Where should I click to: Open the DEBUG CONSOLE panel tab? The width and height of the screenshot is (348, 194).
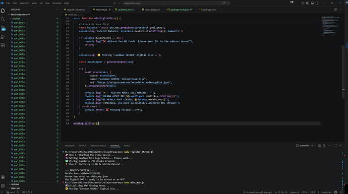click(x=98, y=146)
